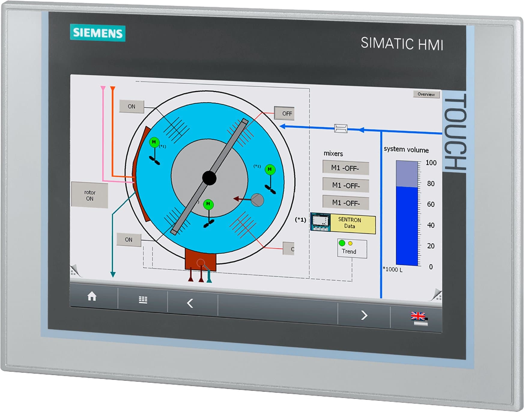Click the blue system volume level bar

[407, 226]
